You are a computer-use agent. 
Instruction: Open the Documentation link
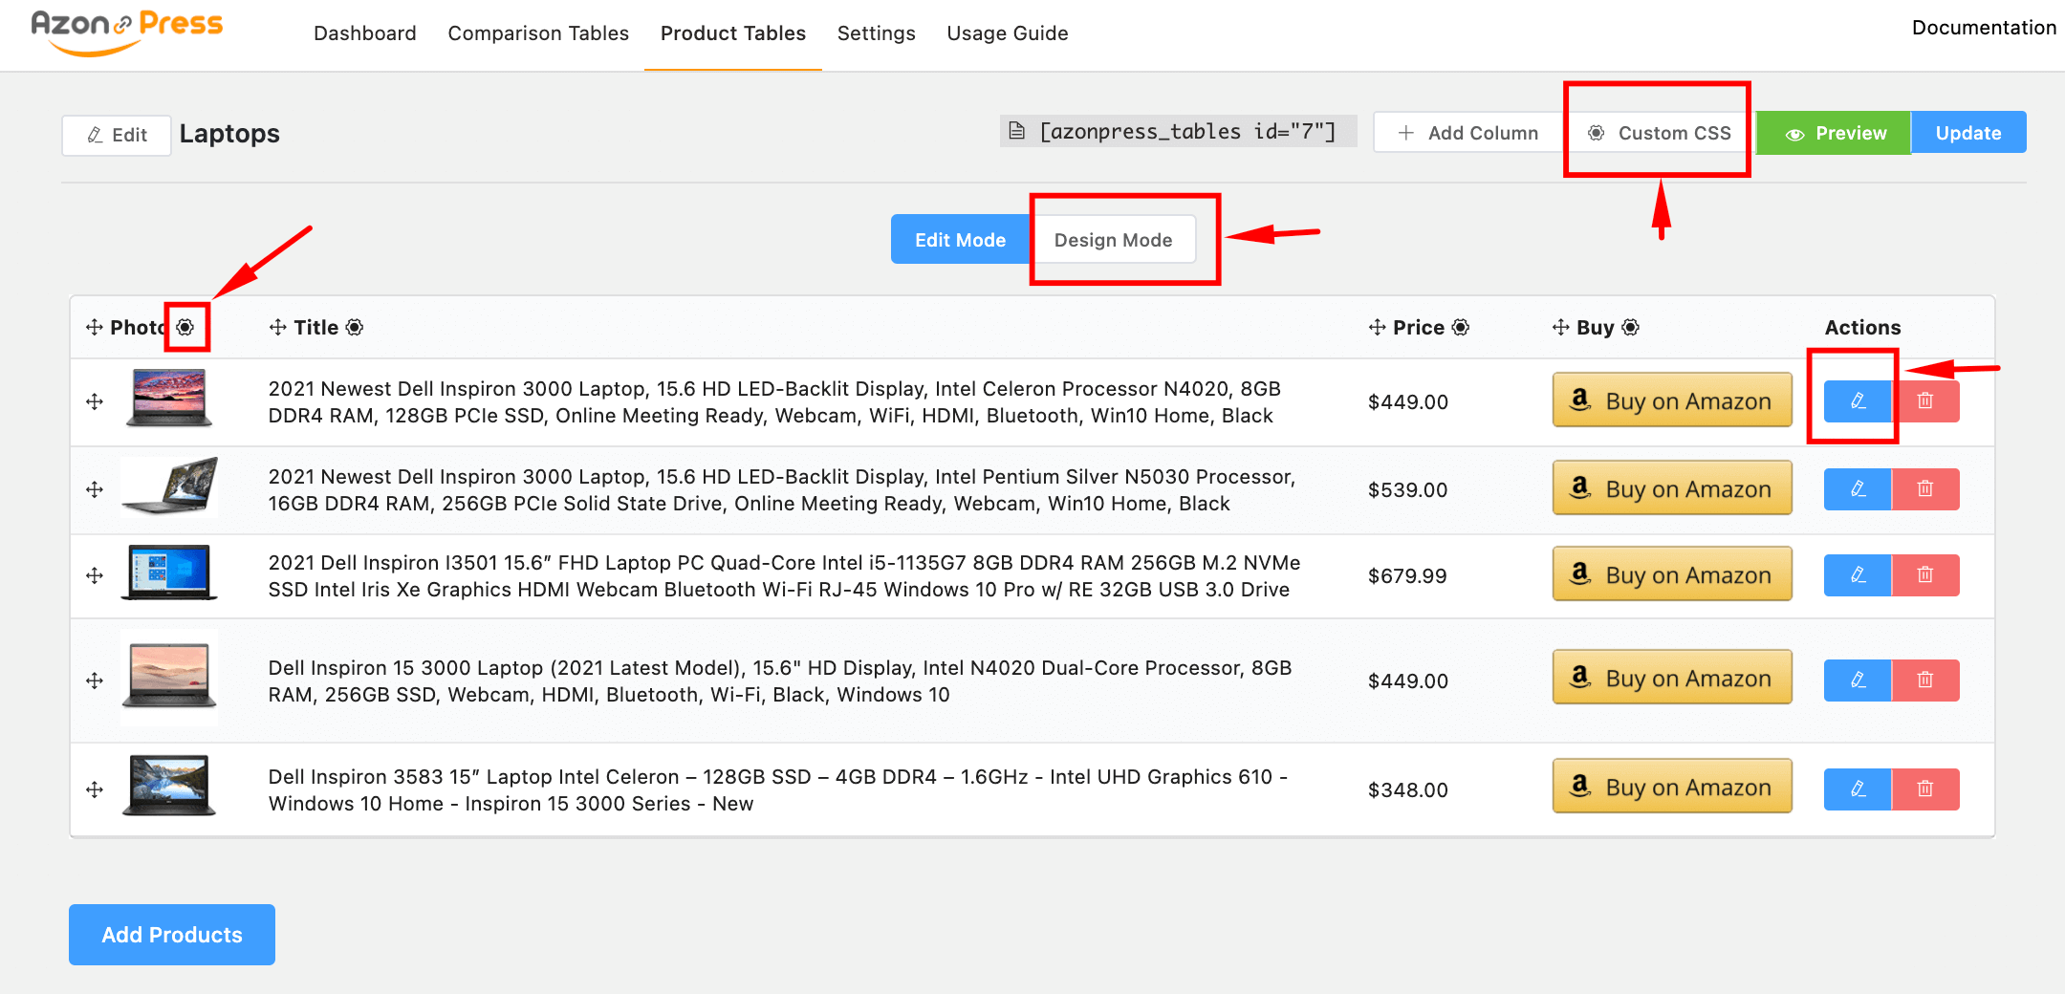pyautogui.click(x=1984, y=28)
